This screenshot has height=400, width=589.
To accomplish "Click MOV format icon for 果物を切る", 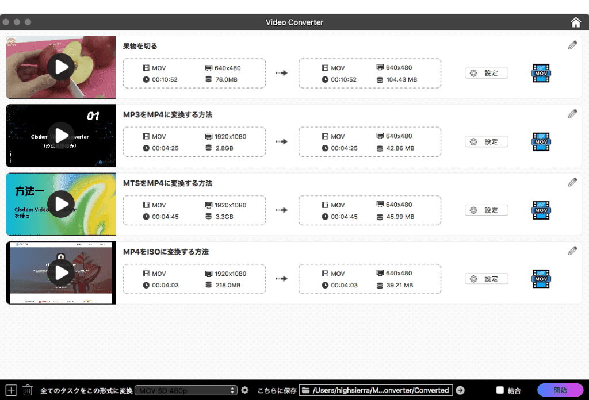I will 541,73.
